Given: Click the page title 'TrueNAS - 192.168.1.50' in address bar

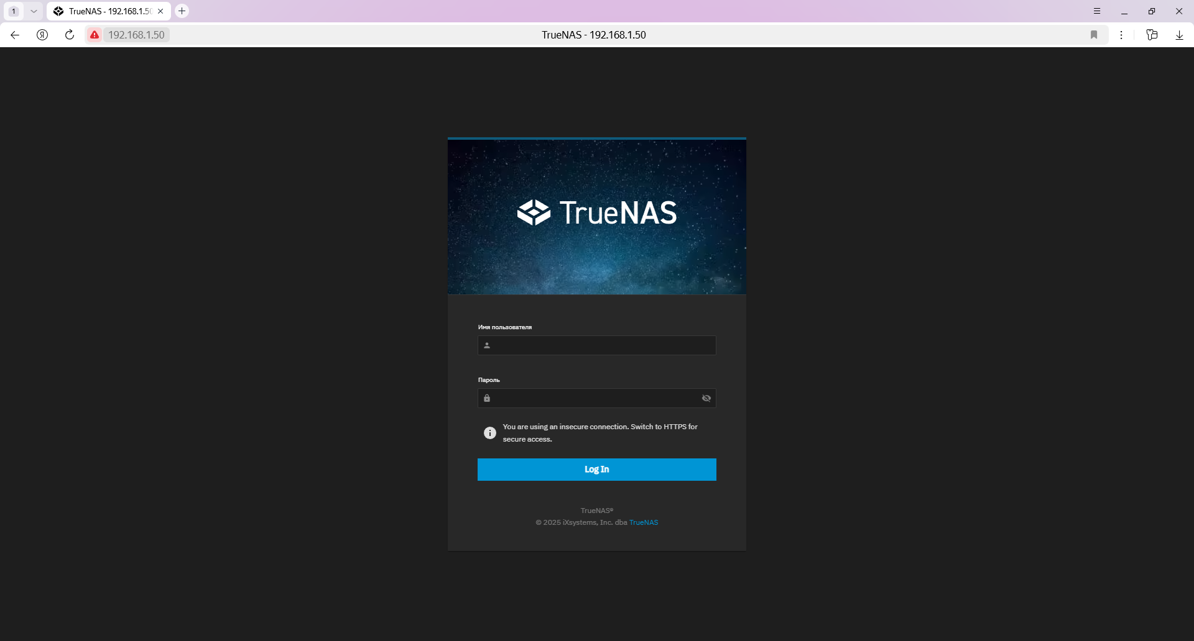Looking at the screenshot, I should coord(594,35).
